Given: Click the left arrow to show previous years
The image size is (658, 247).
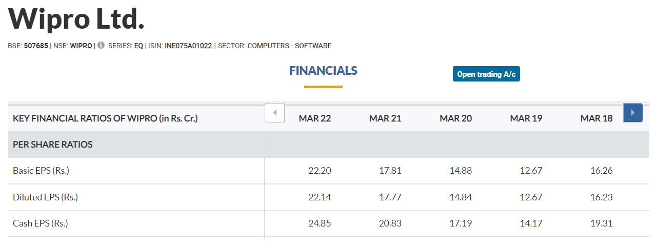Looking at the screenshot, I should [275, 112].
